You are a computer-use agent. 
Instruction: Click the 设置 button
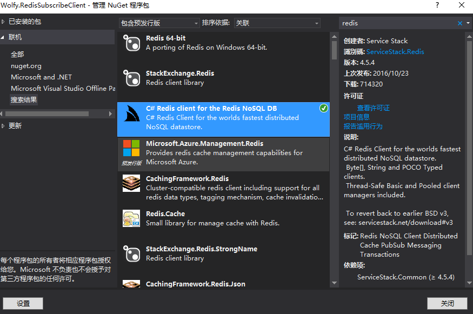(x=23, y=303)
